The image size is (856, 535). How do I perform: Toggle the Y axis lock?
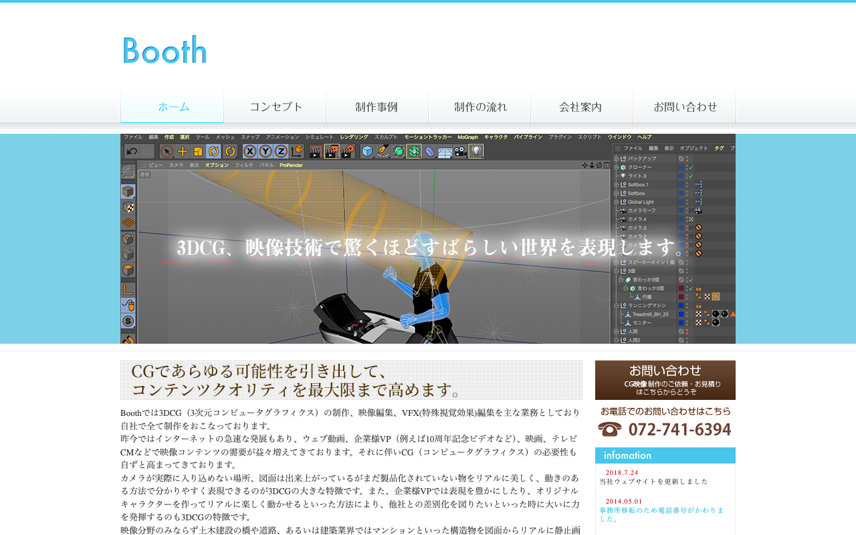pos(265,151)
